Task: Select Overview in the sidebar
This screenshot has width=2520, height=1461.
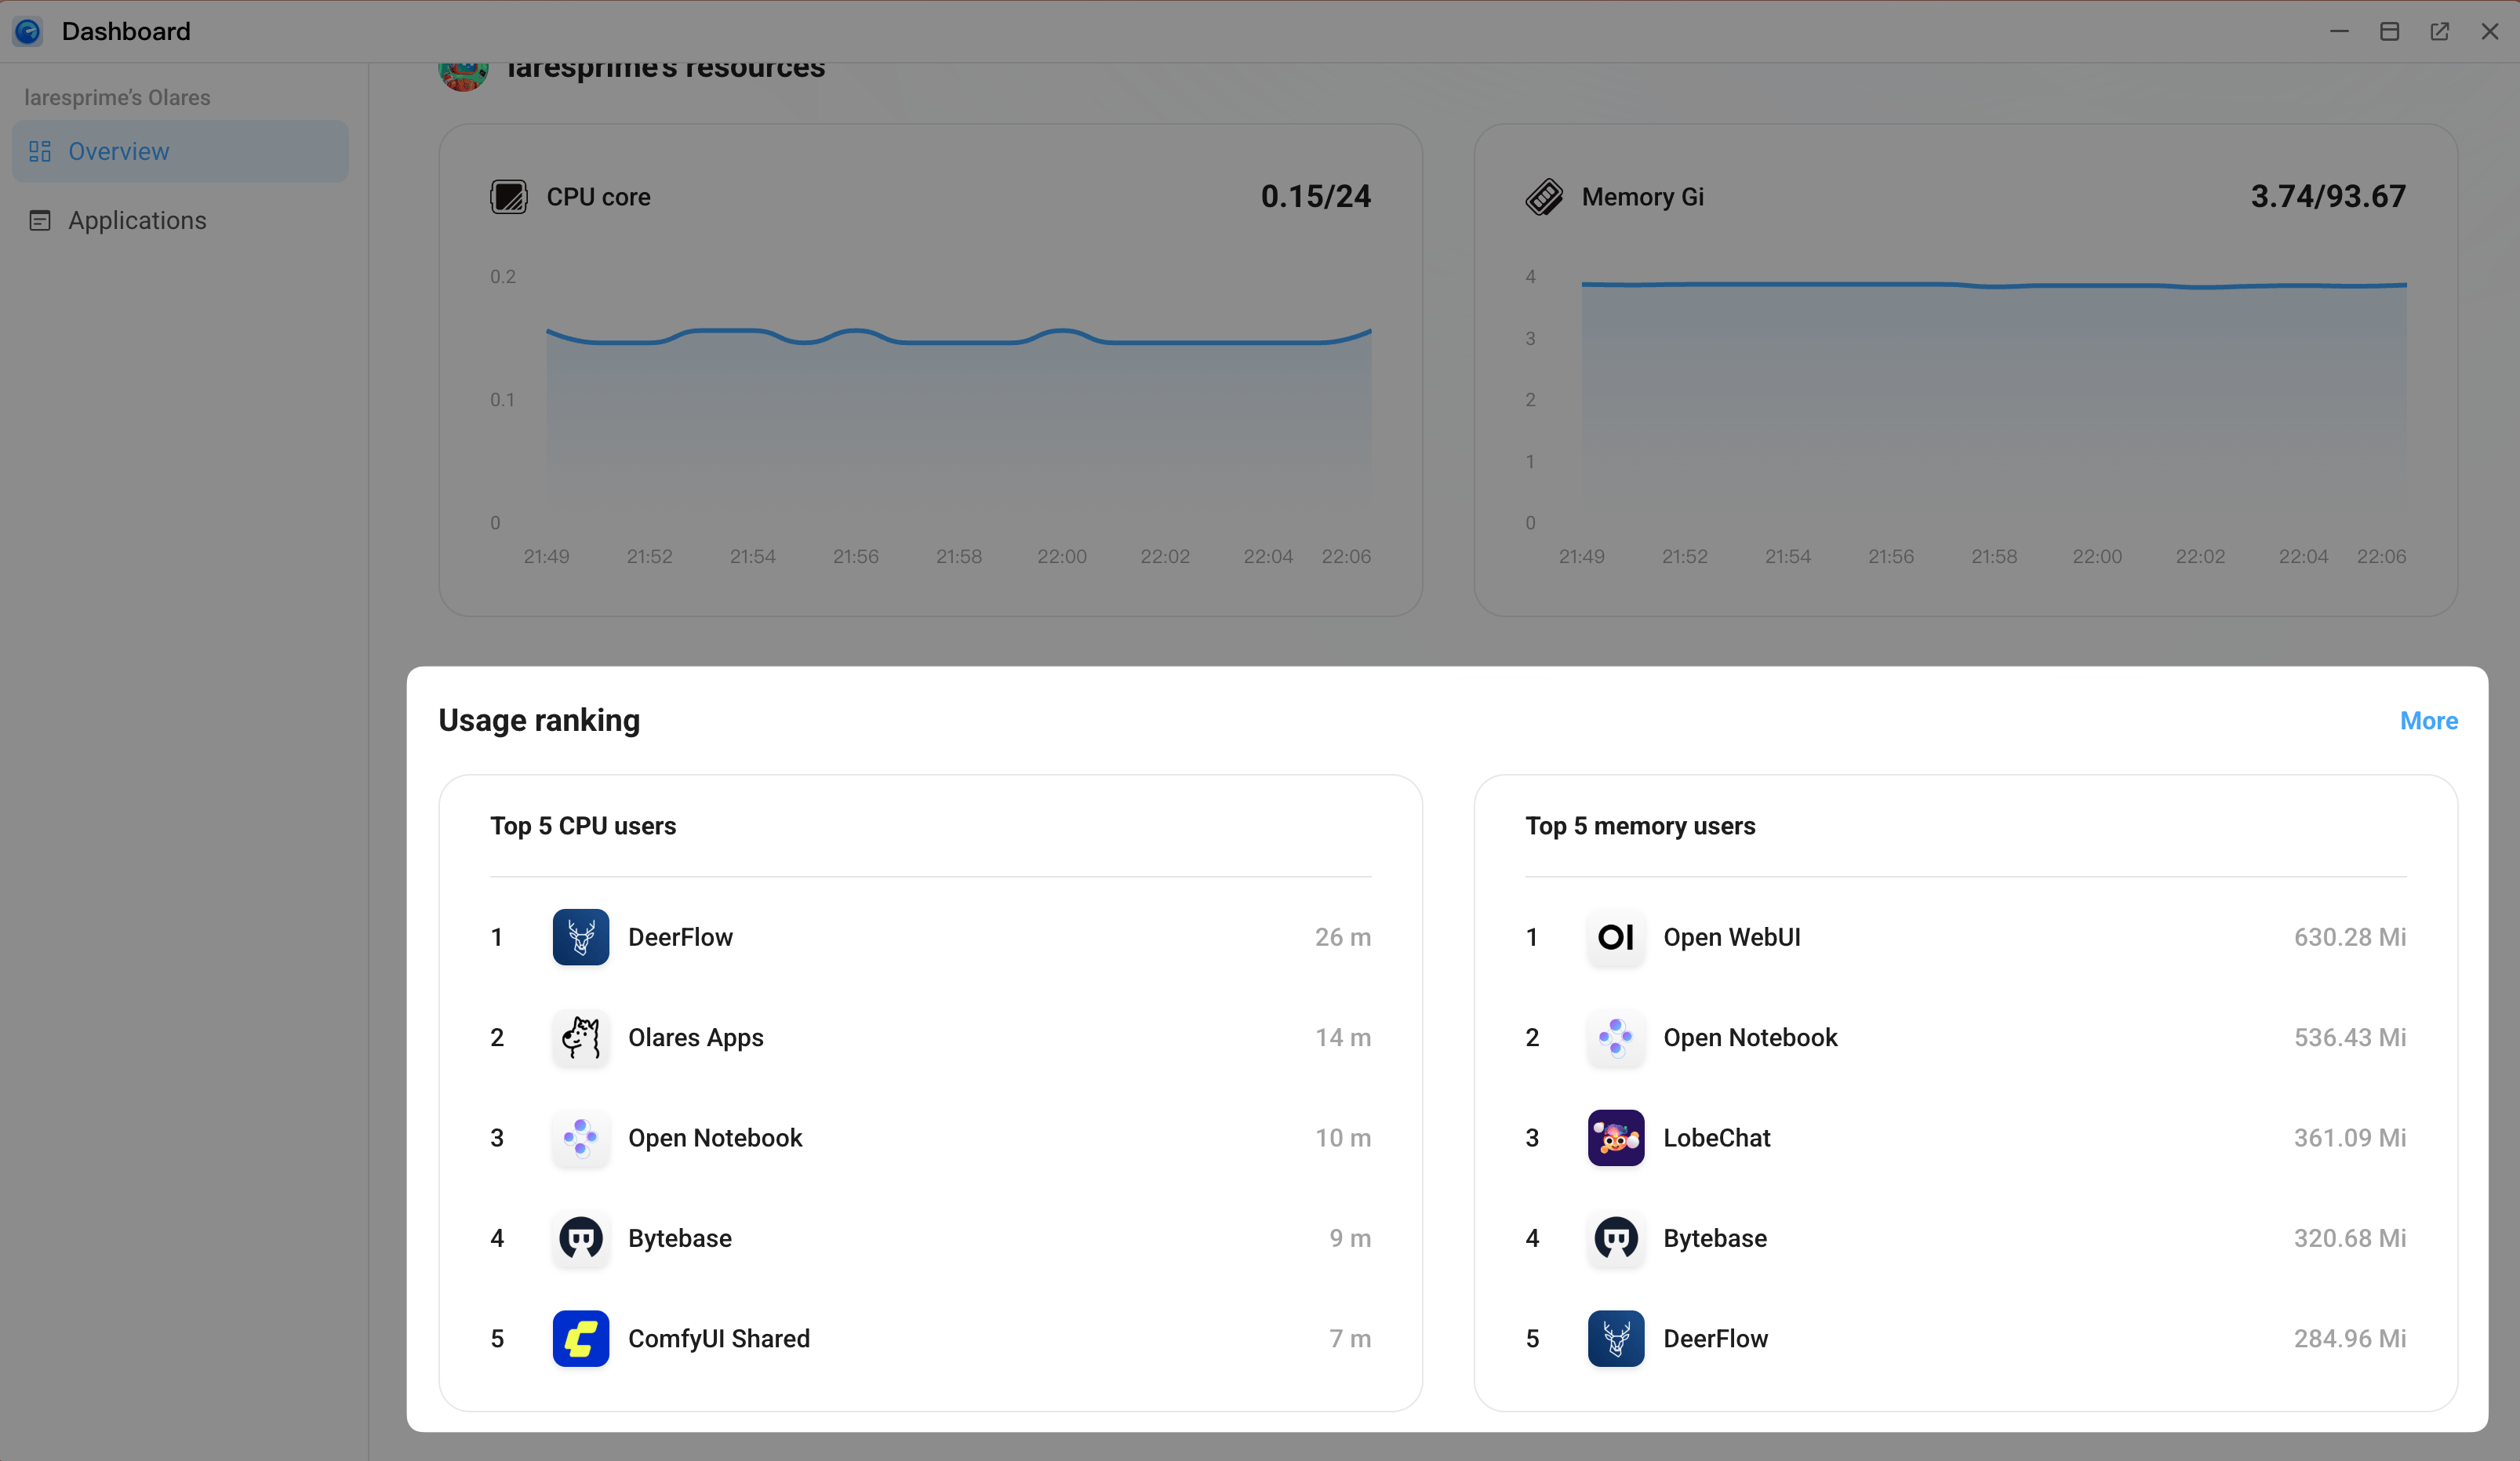Action: (x=119, y=151)
